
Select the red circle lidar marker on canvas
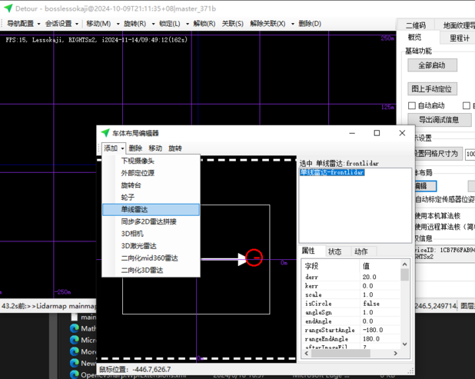pyautogui.click(x=254, y=258)
